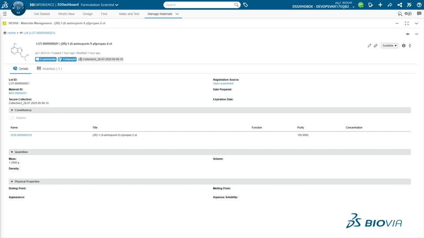Click the Name column header
The height and width of the screenshot is (238, 424).
pyautogui.click(x=14, y=128)
